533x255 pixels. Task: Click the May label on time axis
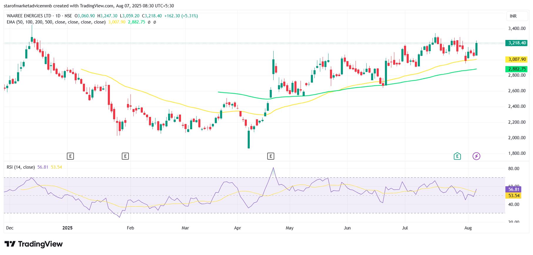coord(290,228)
